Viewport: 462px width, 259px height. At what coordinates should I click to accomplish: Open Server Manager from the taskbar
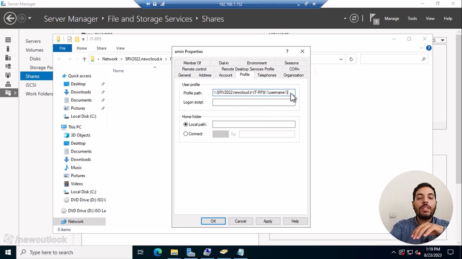click(x=191, y=252)
